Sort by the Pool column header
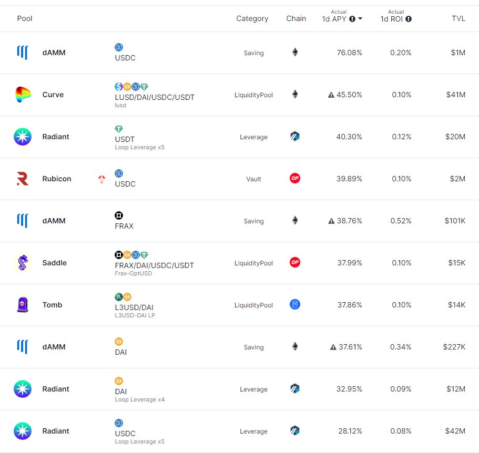The image size is (479, 453). click(25, 18)
